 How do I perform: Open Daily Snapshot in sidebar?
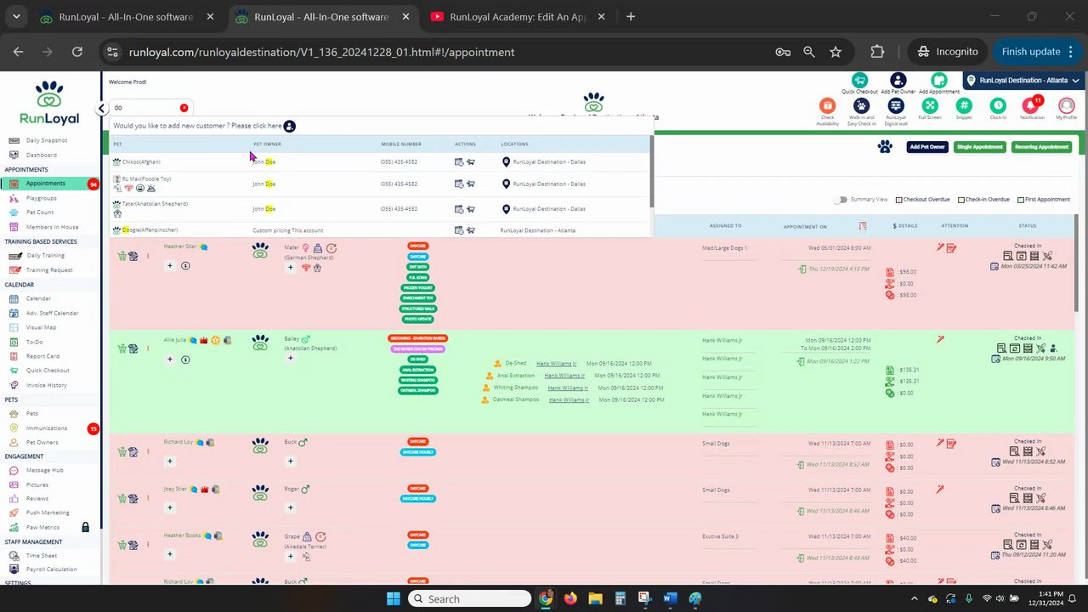coord(47,140)
